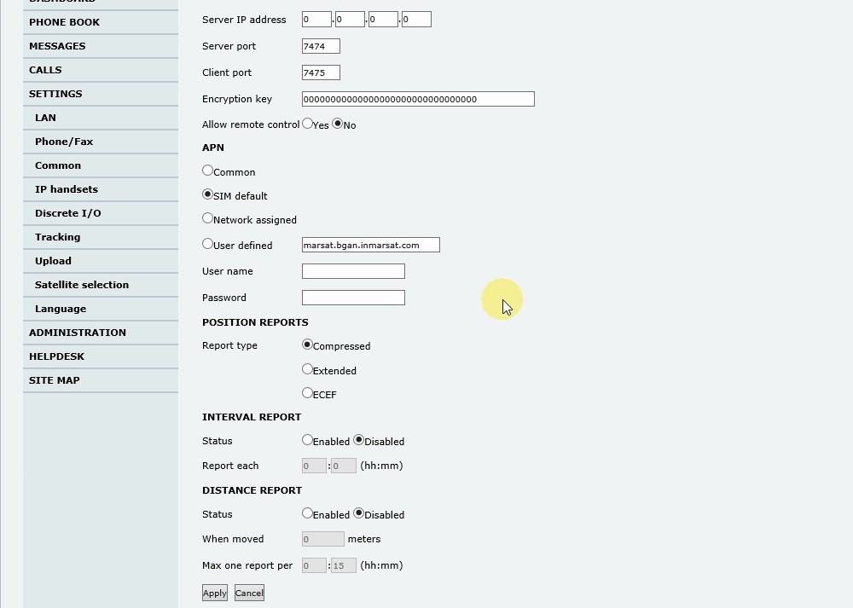
Task: Select Yes for Allow remote control
Action: 308,124
